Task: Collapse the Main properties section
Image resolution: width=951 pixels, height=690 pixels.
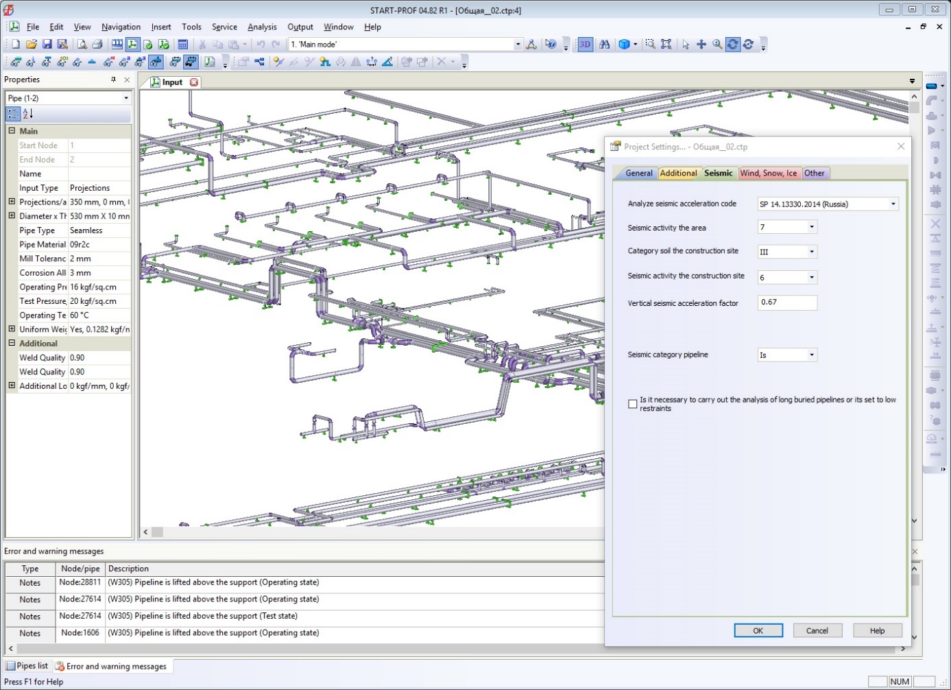Action: click(x=12, y=131)
